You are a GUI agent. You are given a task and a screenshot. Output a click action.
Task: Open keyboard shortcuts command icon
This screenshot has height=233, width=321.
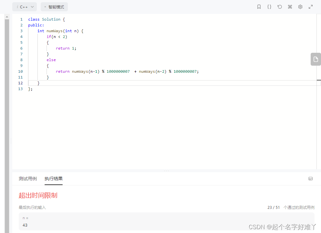coord(290,7)
